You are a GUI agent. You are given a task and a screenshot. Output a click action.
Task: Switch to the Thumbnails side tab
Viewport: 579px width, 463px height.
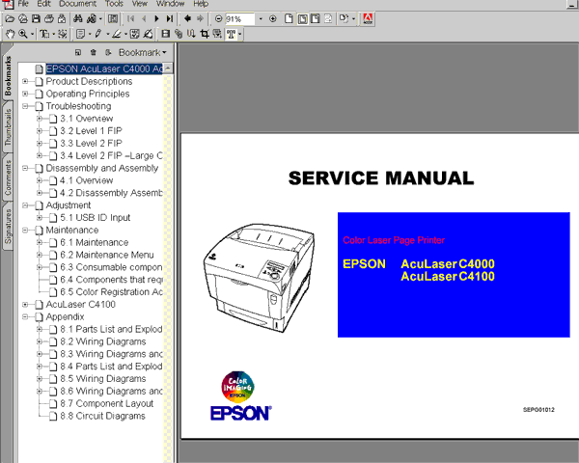pos(8,127)
